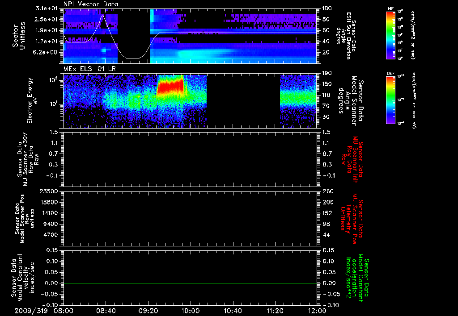458x316 pixels.
Task: Click the 30 scanner angle tick label
Action: coord(325,117)
